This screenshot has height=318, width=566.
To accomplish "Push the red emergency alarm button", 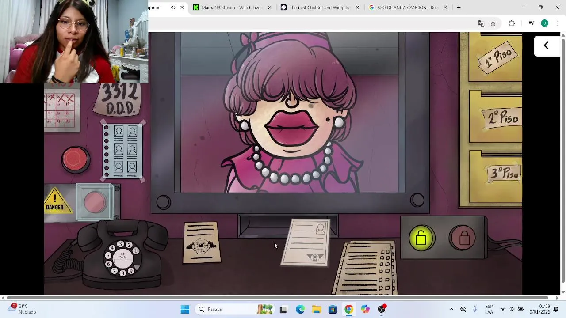I will pos(76,159).
